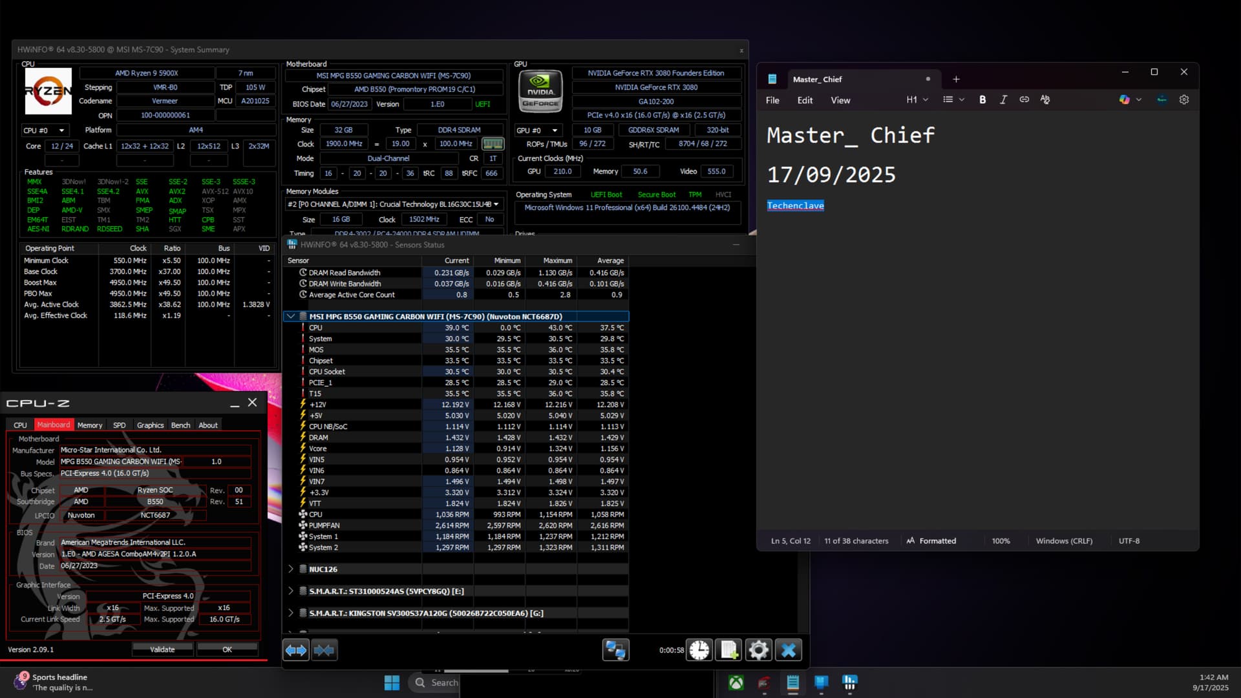The width and height of the screenshot is (1241, 698).
Task: Open the CPU #0 selector dropdown in HWiNFO
Action: [x=44, y=131]
